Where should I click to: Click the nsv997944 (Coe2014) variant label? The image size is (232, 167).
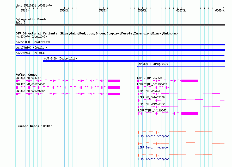(x=30, y=53)
